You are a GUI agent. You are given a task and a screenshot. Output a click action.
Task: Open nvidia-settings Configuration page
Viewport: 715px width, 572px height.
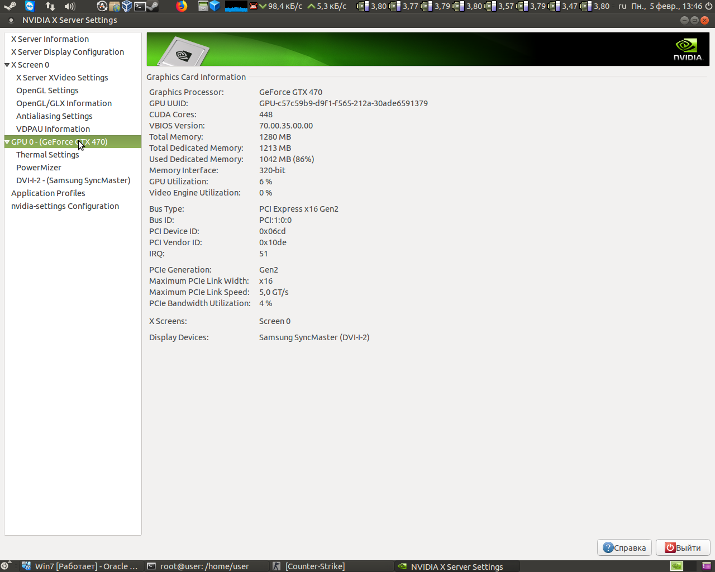click(65, 206)
